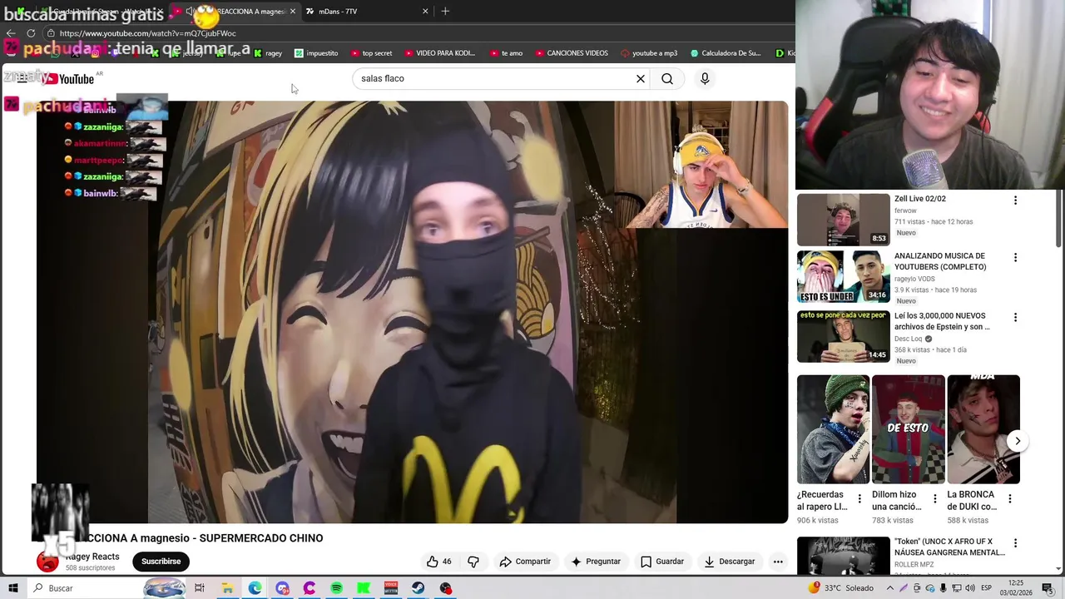The image size is (1065, 599).
Task: Open the 'Calculadora De Su...' bookmark
Action: click(726, 53)
